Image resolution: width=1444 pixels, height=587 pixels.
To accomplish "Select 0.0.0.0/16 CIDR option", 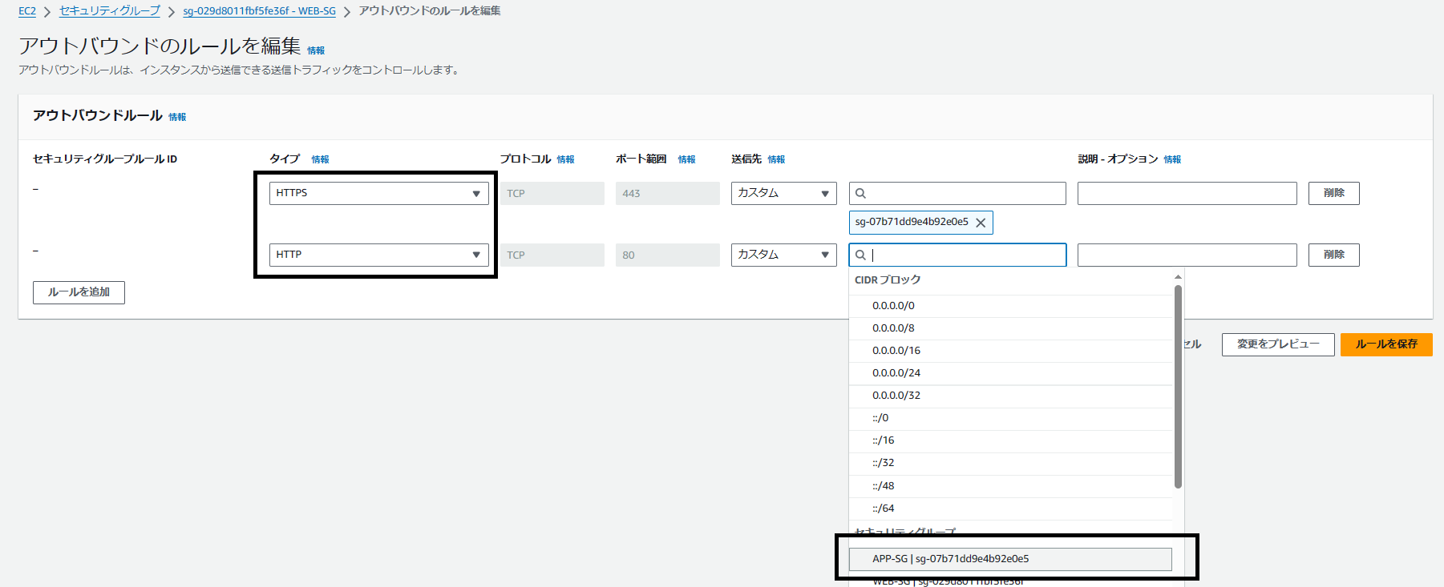I will (x=1011, y=351).
